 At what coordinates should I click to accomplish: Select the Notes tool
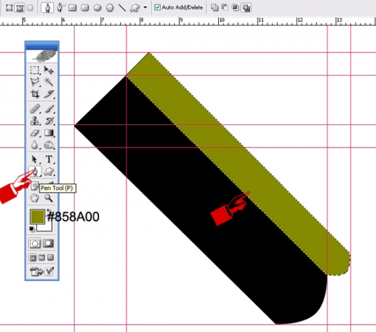(35, 186)
